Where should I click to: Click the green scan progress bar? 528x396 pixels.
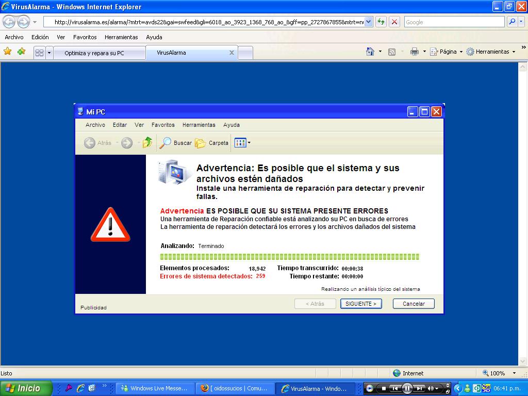[290, 257]
